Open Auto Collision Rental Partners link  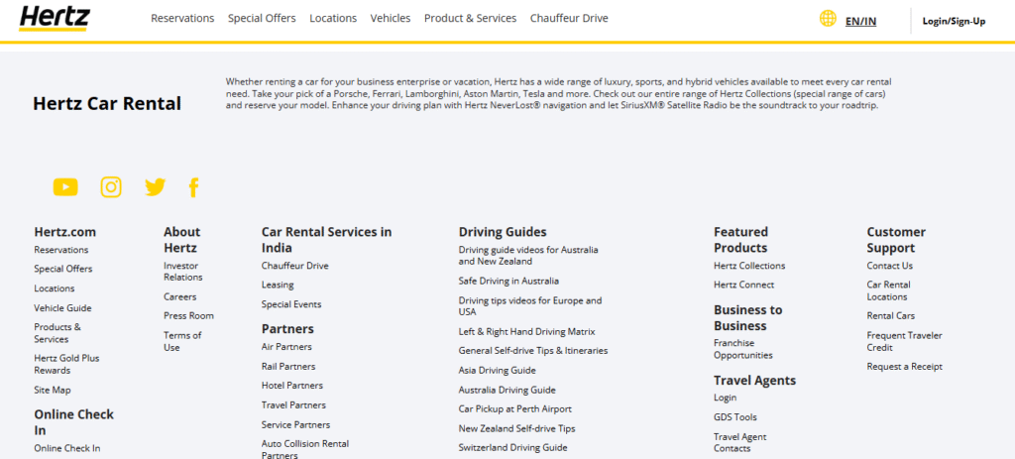pos(305,449)
